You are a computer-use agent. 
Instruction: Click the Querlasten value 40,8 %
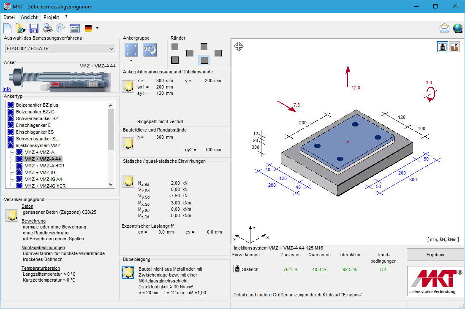(319, 270)
